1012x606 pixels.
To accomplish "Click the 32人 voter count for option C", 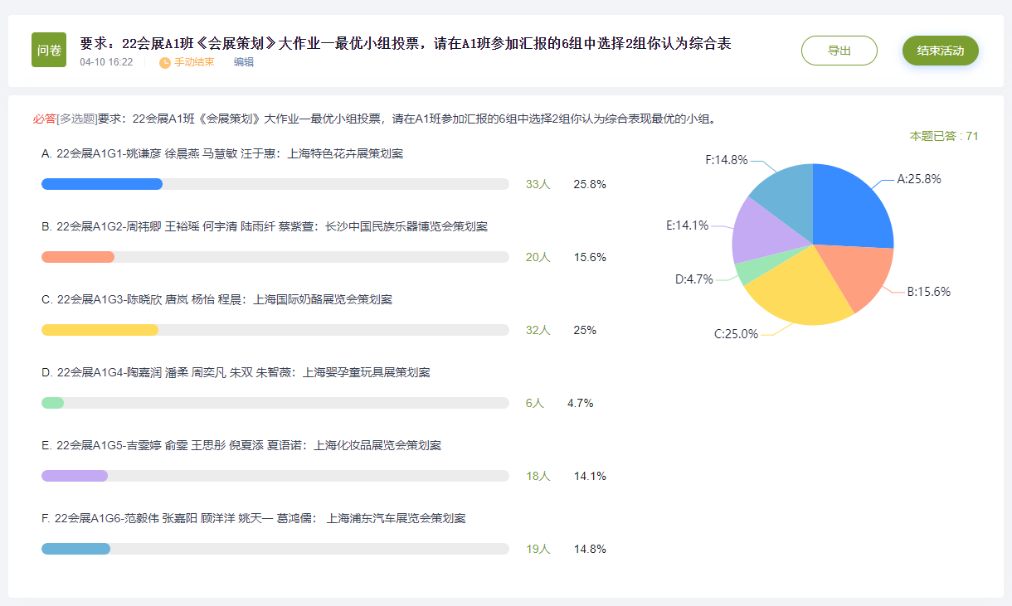I will (x=538, y=330).
